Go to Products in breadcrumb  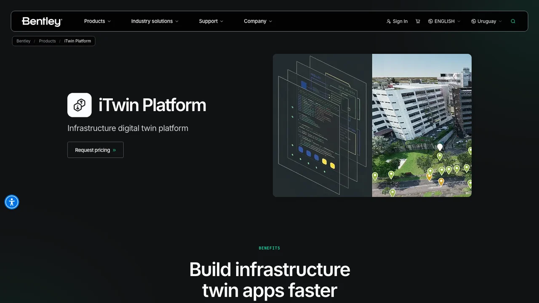47,41
